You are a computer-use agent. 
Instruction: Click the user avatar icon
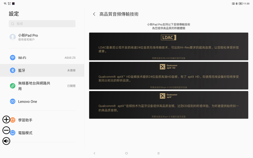13,37
